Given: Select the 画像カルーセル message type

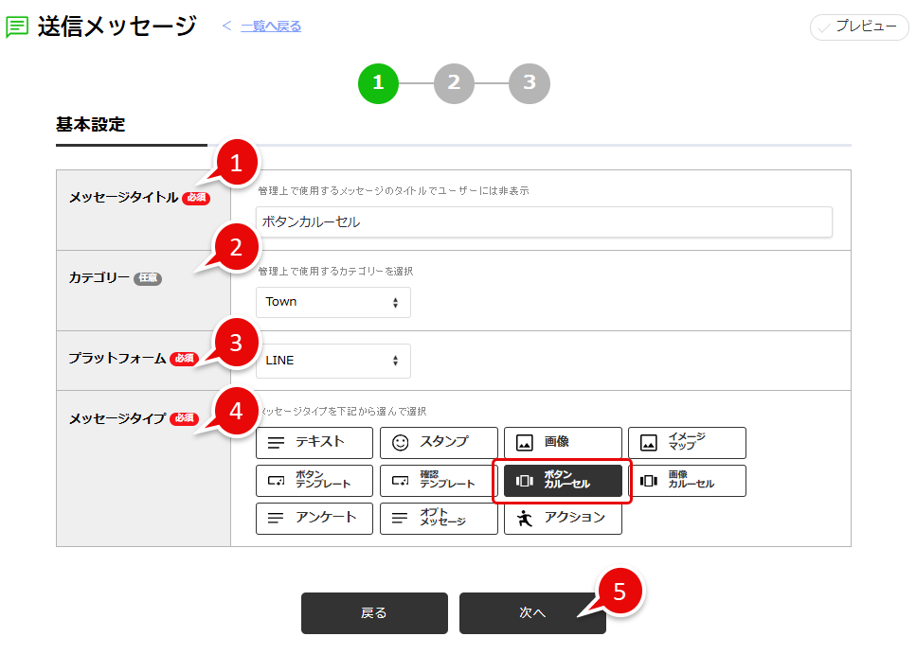Looking at the screenshot, I should pyautogui.click(x=687, y=480).
